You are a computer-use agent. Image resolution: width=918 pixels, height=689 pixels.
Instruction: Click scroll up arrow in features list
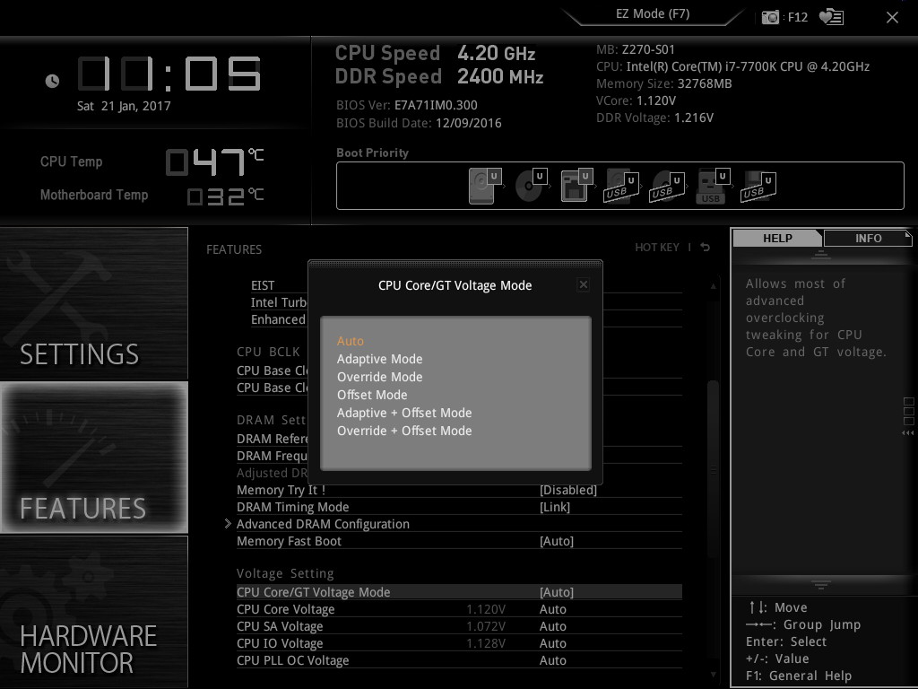[713, 286]
